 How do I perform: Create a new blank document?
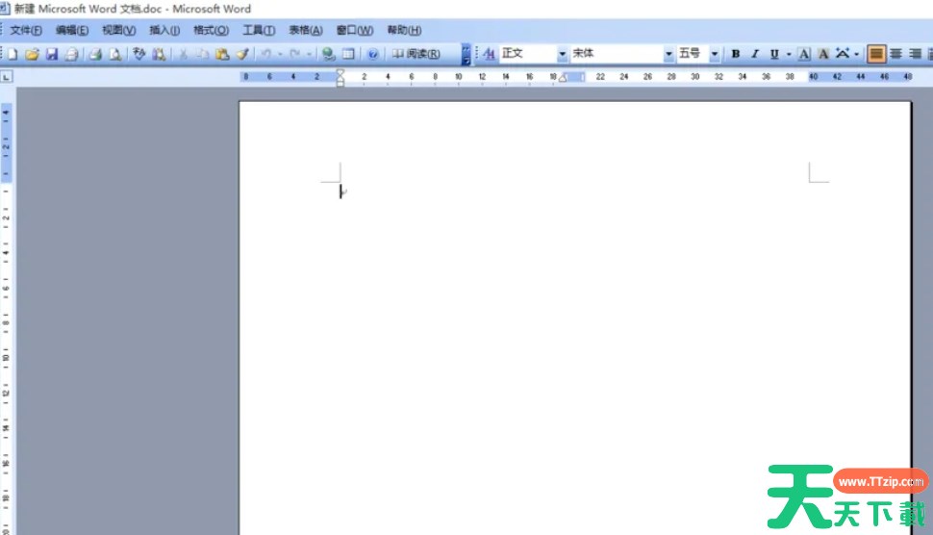click(x=12, y=54)
